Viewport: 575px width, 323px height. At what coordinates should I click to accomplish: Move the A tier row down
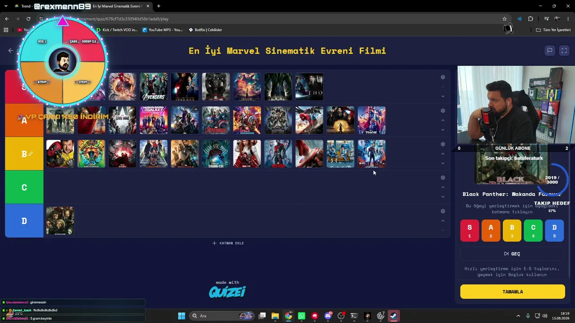coord(443,130)
